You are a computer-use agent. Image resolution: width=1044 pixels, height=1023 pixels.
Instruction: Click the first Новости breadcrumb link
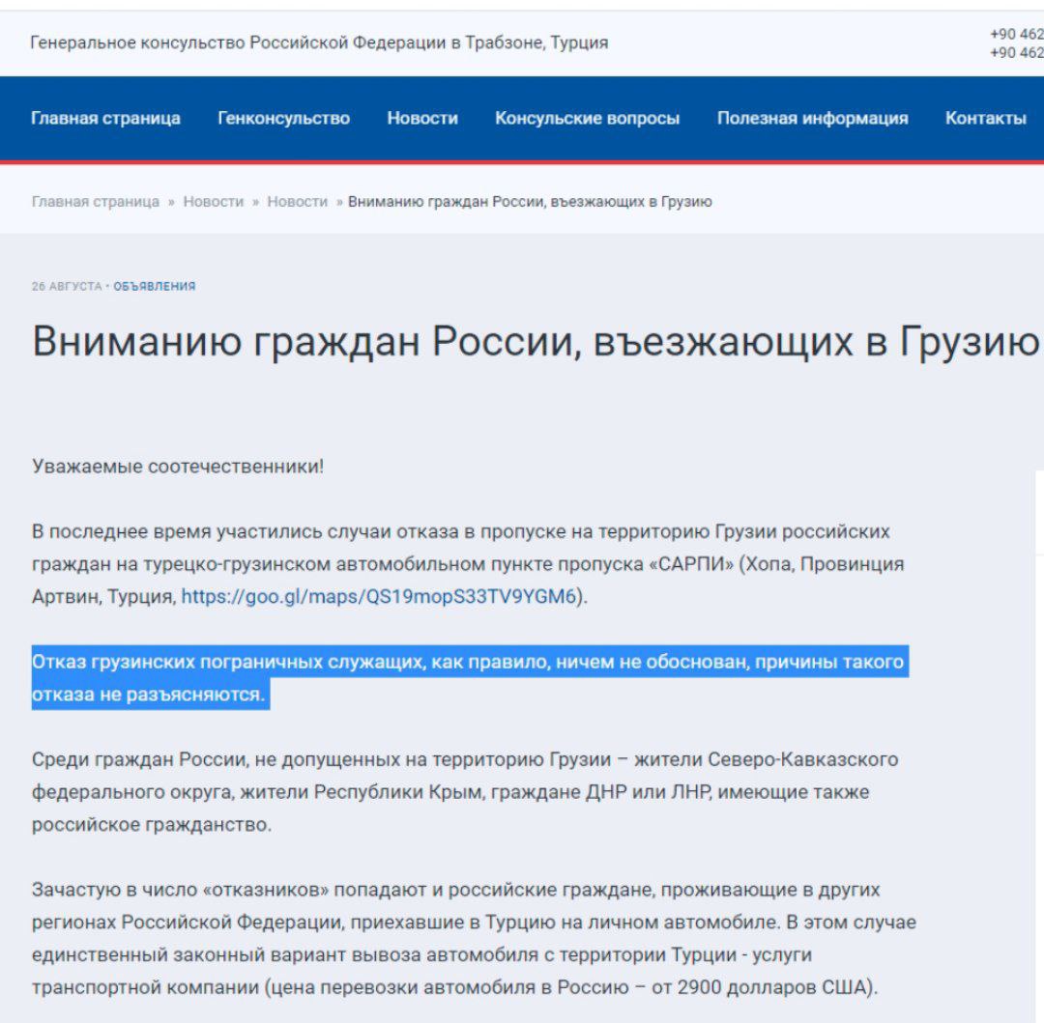[x=213, y=202]
